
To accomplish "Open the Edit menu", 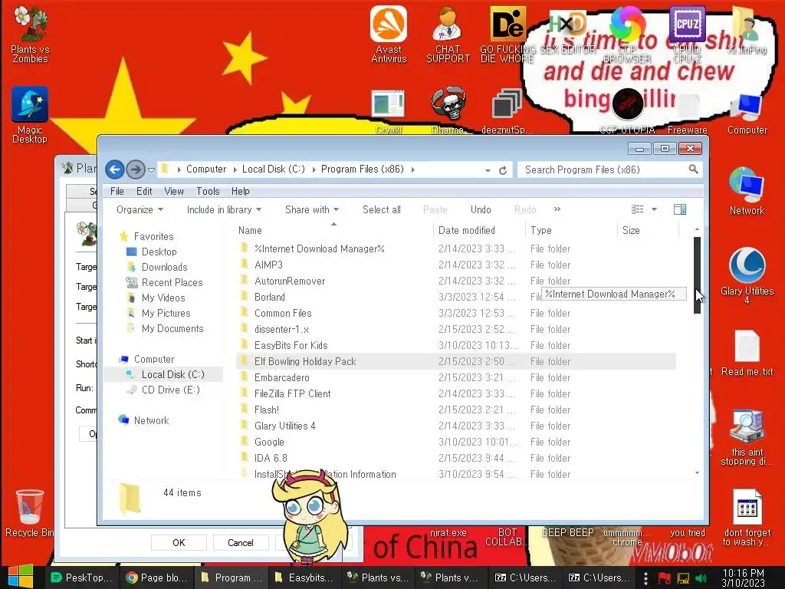I will click(144, 191).
